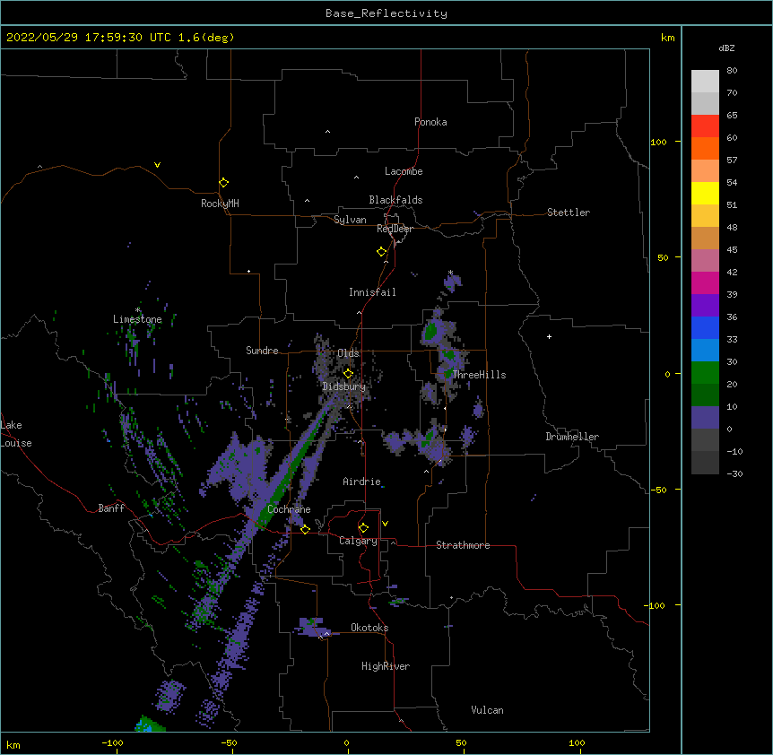This screenshot has width=773, height=755.
Task: Click the Innisfail city label
Action: pyautogui.click(x=372, y=292)
